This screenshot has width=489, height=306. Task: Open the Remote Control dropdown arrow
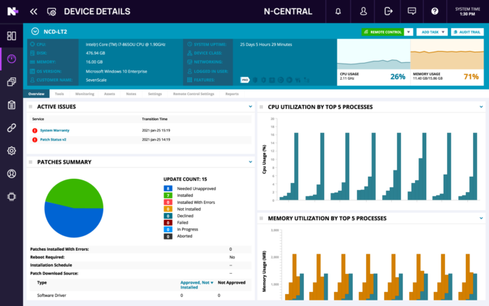(x=409, y=32)
